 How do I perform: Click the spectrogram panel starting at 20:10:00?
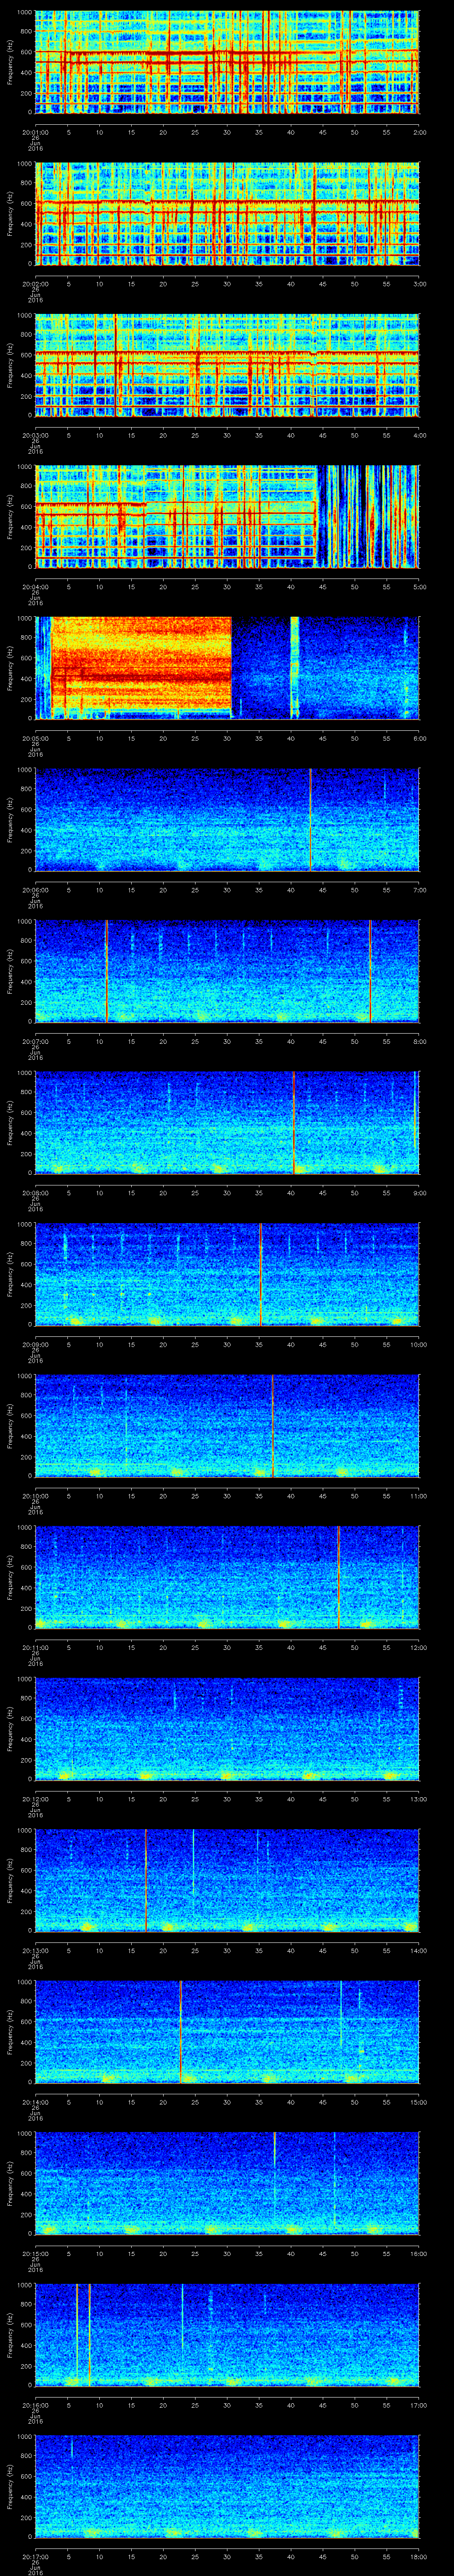(x=227, y=1426)
